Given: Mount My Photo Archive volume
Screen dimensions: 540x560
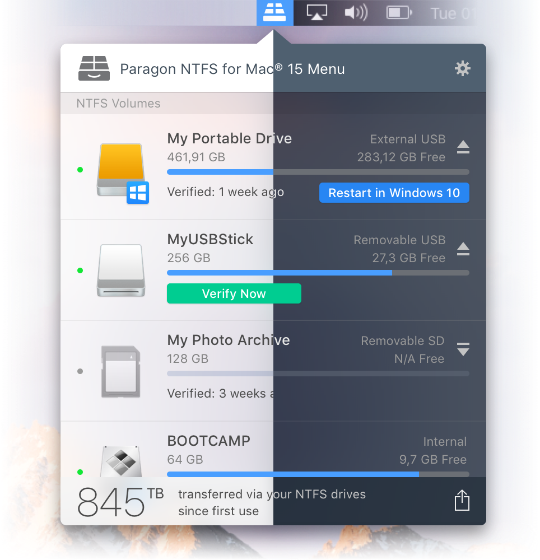Looking at the screenshot, I should tap(463, 349).
